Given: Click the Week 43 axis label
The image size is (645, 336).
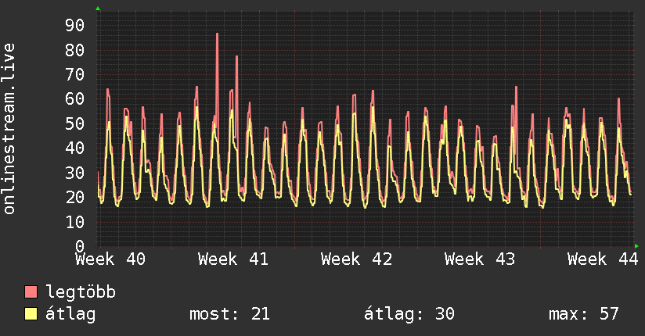Looking at the screenshot, I should tap(480, 259).
